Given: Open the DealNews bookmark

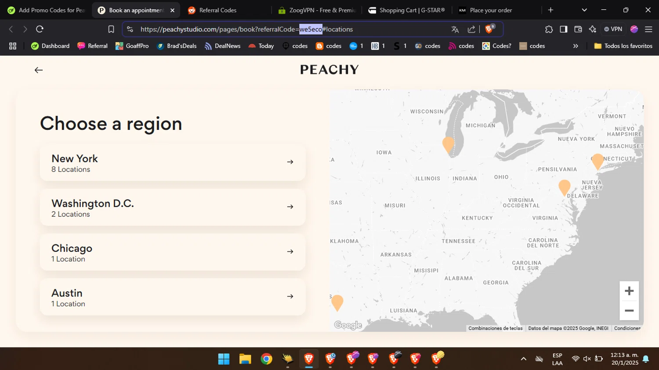Looking at the screenshot, I should click(x=222, y=46).
